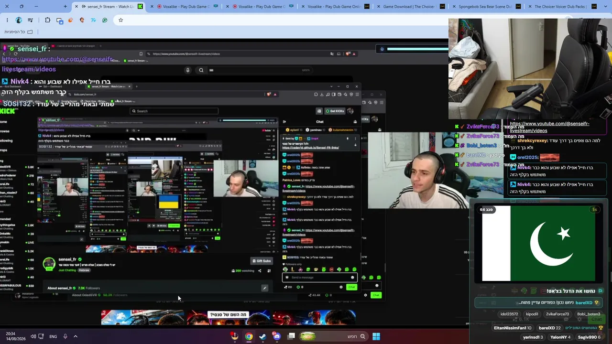Screen dimensions: 612x344
Task: Click the Chat panel title
Action: pyautogui.click(x=320, y=121)
